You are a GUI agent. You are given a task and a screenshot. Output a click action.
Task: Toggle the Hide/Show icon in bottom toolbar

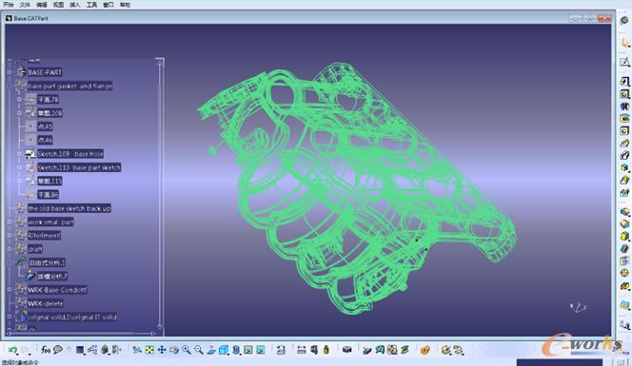click(x=248, y=350)
